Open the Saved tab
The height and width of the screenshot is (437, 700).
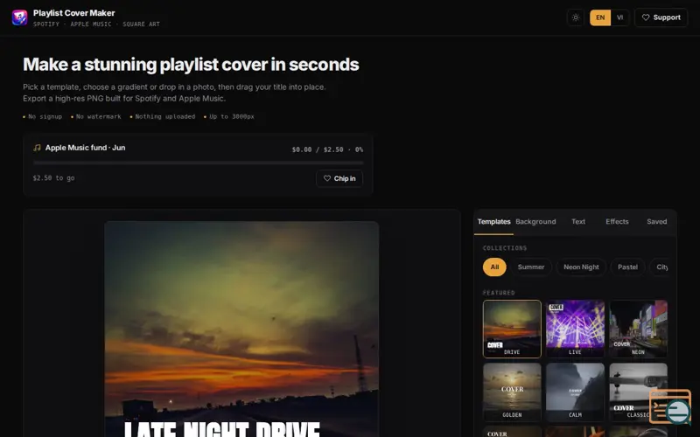pos(657,222)
